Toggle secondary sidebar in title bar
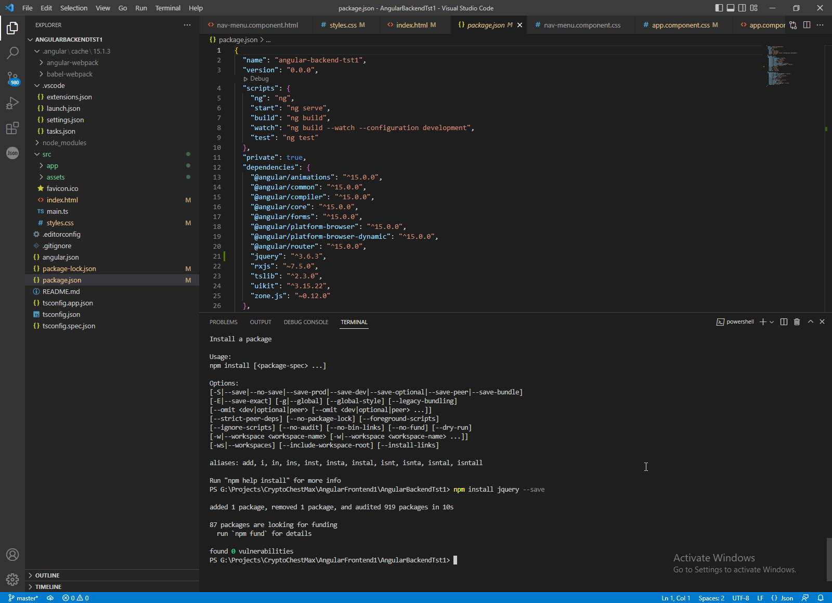 coord(742,8)
